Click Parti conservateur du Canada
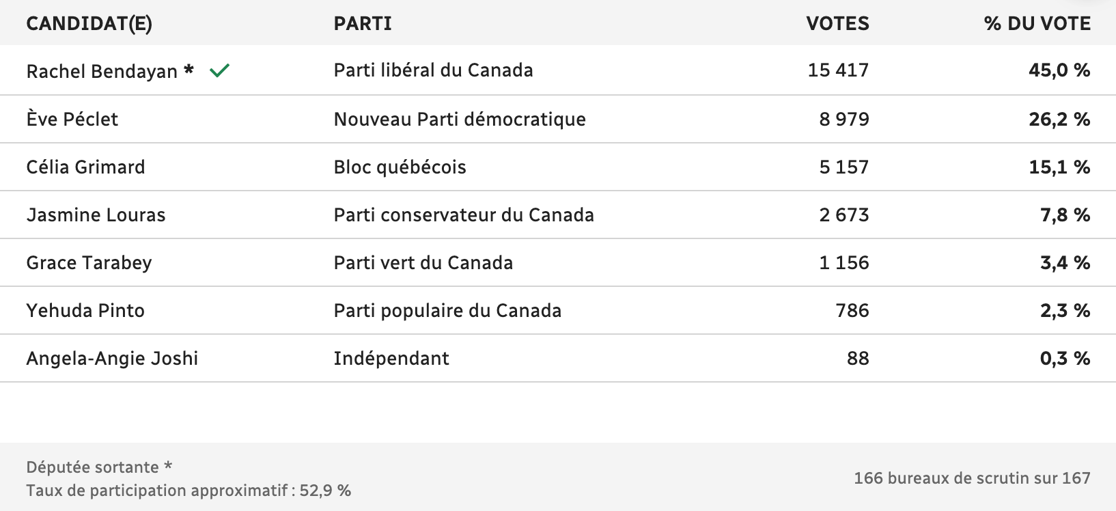The image size is (1116, 511). 464,215
